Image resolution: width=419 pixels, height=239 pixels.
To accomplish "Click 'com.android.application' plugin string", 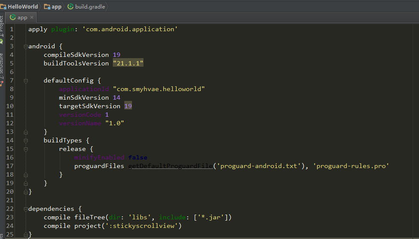I will (x=130, y=29).
